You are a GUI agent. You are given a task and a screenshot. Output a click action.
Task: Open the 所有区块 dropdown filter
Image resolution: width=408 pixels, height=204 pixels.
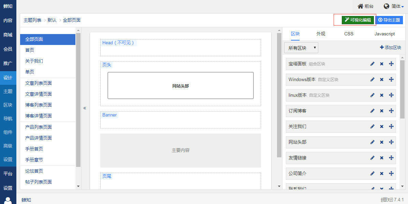point(301,48)
